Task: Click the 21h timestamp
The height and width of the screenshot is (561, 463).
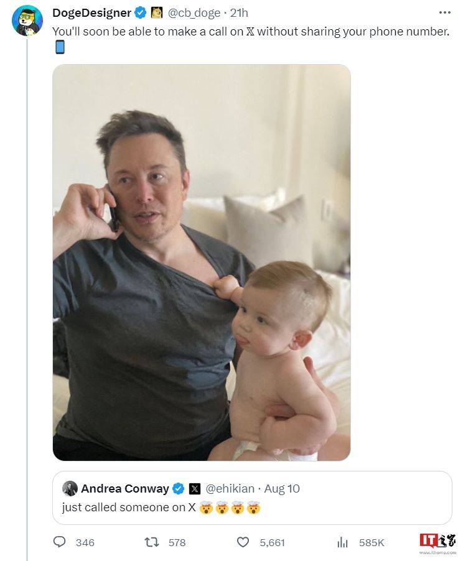Action: click(x=240, y=13)
